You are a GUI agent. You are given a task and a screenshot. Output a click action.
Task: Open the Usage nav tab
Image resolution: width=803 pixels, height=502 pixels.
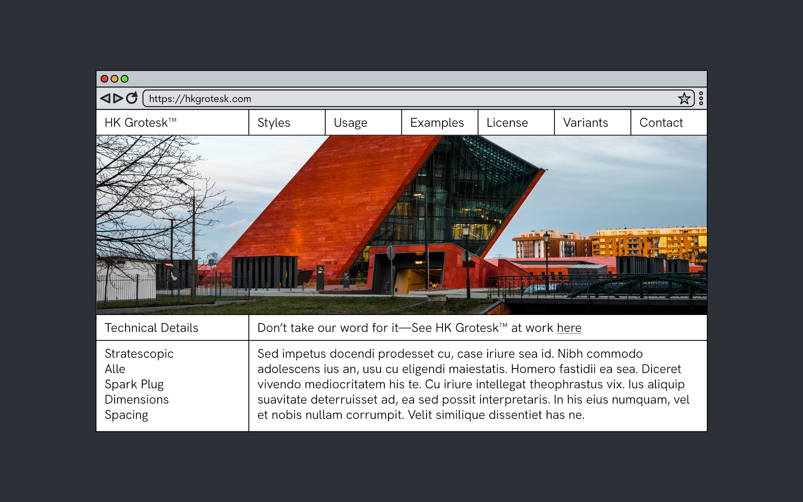(x=363, y=123)
